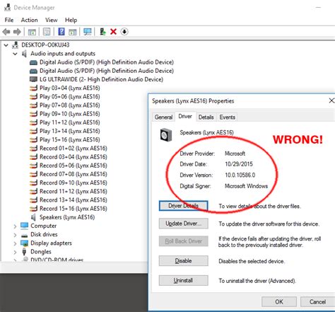Screen dimensions: 335x312
Task: Click the Audio inputs and outputs speaker icon
Action: coord(24,54)
